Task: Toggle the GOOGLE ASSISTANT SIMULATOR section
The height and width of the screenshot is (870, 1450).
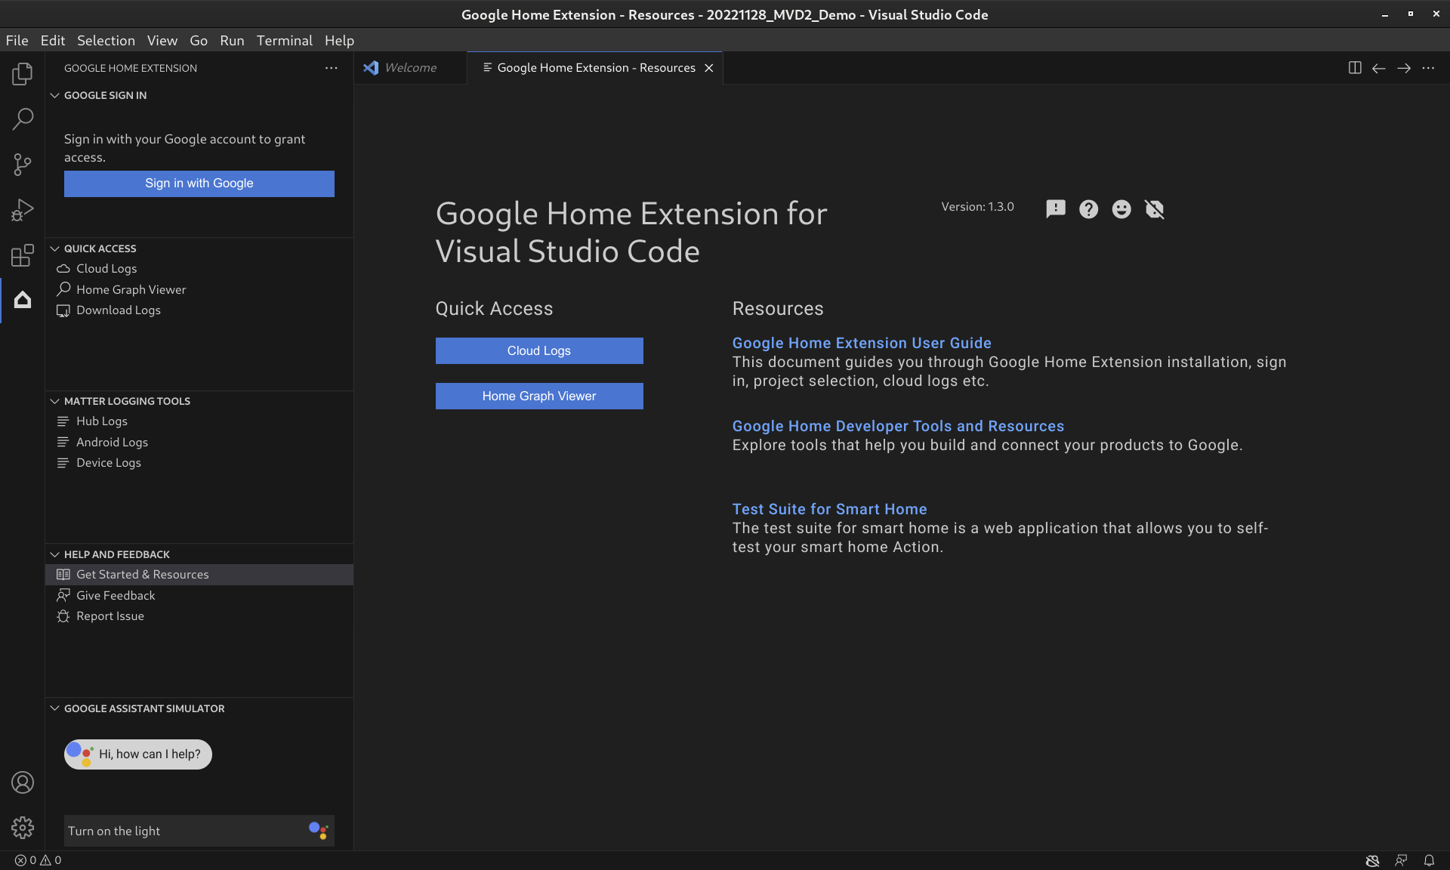Action: [54, 708]
